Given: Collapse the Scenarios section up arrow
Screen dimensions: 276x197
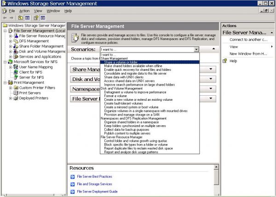Looking at the screenshot, I should click(x=213, y=49).
